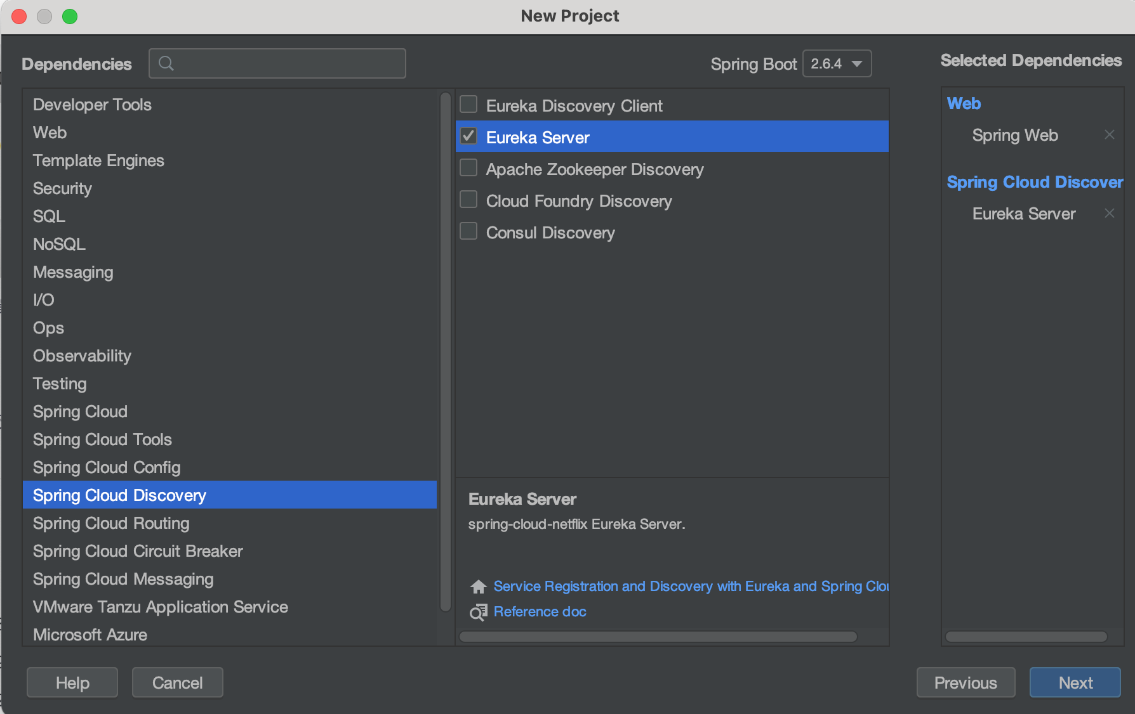Select Eureka Server in Selected Dependencies list
Viewport: 1135px width, 714px height.
click(1024, 214)
